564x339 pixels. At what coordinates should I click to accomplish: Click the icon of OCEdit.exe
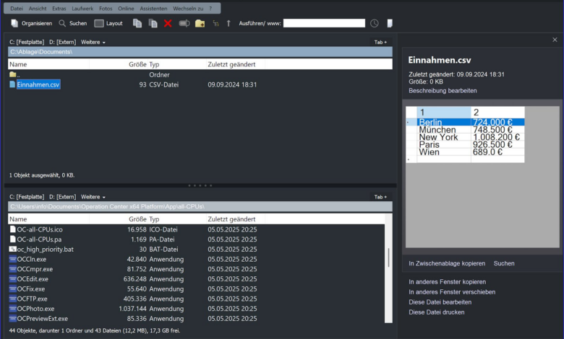[12, 278]
